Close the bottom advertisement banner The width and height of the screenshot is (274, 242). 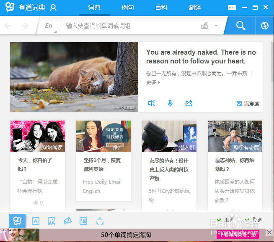[269, 232]
